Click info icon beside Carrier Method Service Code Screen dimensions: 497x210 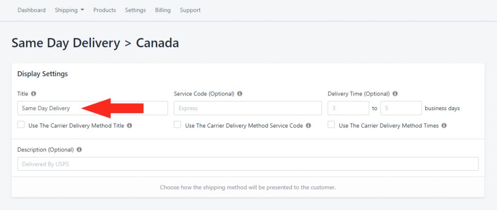308,126
